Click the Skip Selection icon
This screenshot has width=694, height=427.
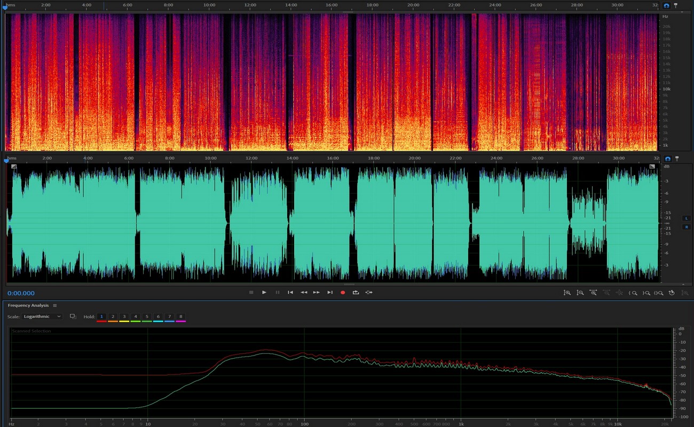[x=369, y=292]
